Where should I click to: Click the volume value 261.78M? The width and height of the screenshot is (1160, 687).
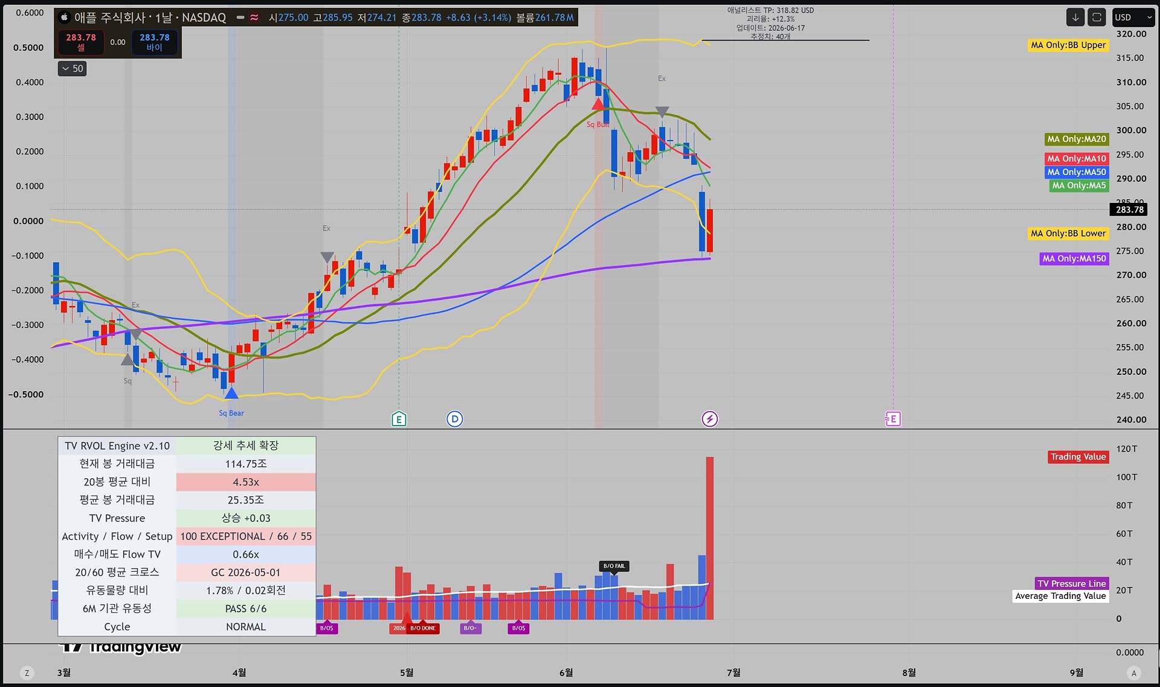coord(555,18)
